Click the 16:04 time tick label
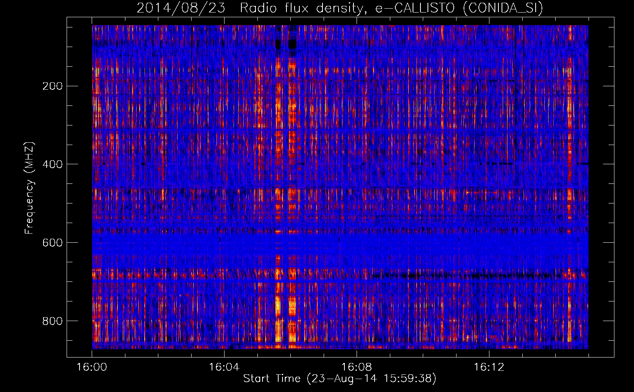The height and width of the screenshot is (392, 634). (224, 367)
